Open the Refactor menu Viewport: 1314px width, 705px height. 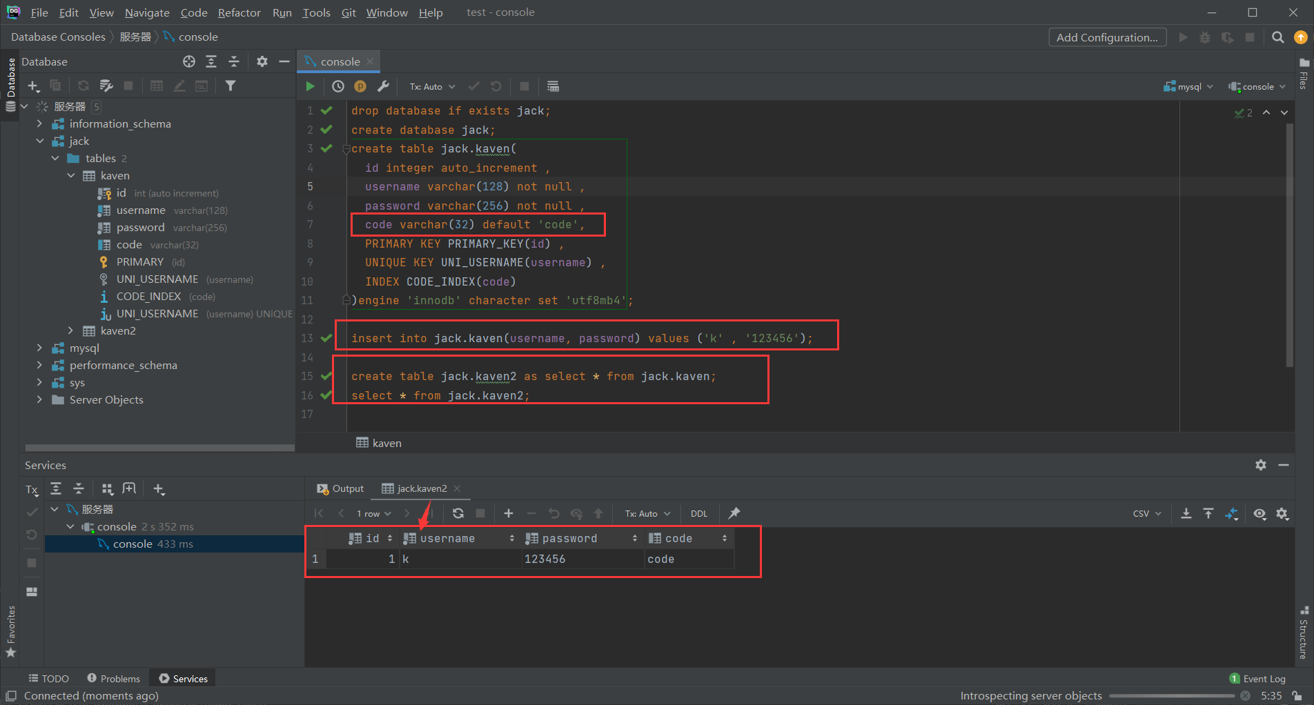click(x=239, y=12)
